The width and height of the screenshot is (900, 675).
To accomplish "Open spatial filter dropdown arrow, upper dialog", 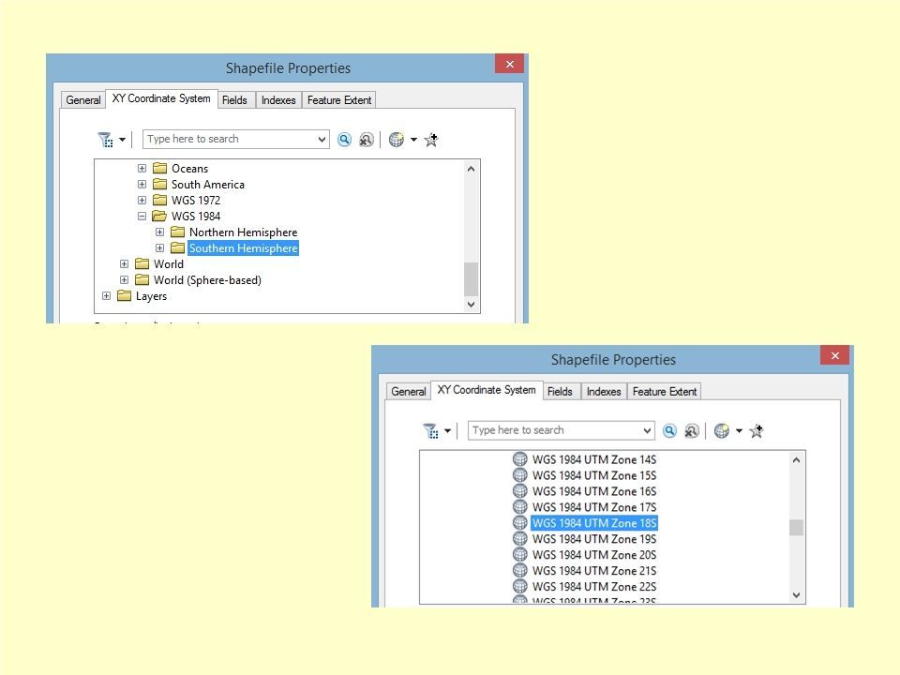I will tap(122, 140).
